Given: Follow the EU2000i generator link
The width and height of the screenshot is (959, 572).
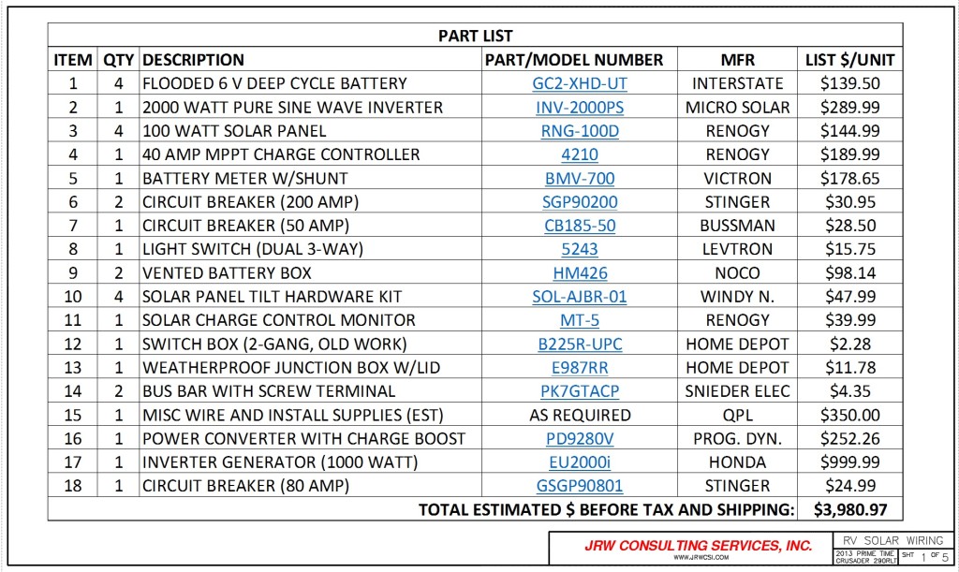Looking at the screenshot, I should coord(579,462).
